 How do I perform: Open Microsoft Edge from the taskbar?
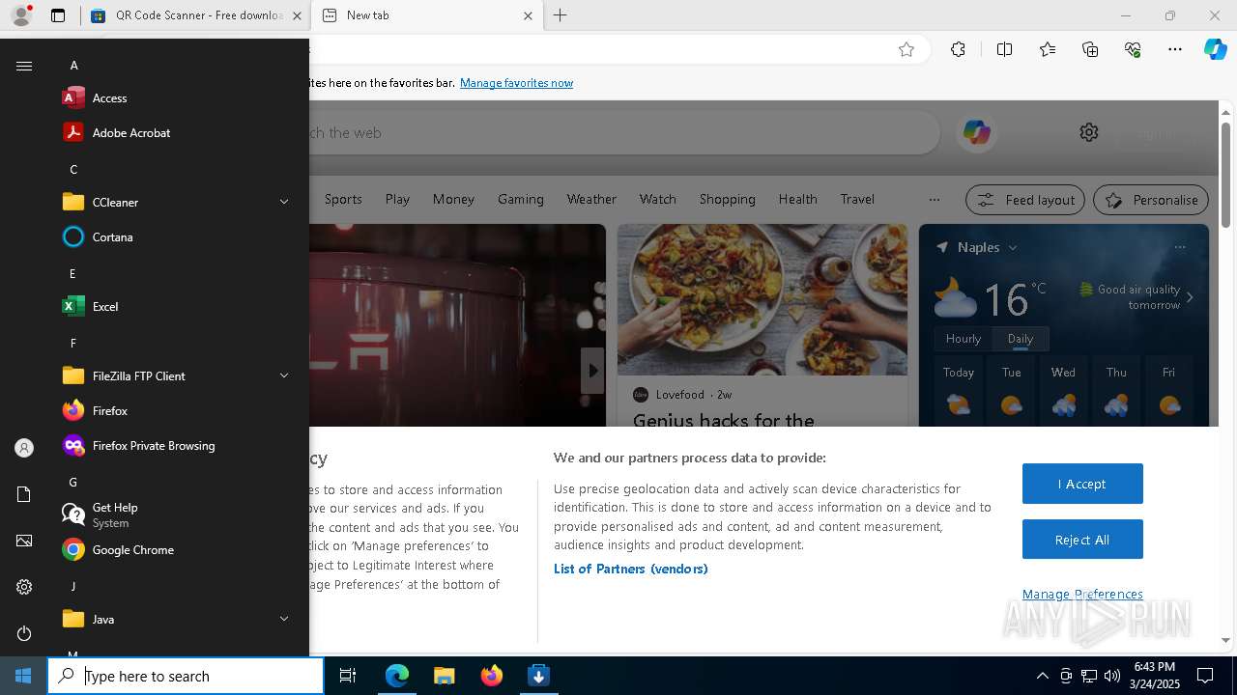click(397, 676)
